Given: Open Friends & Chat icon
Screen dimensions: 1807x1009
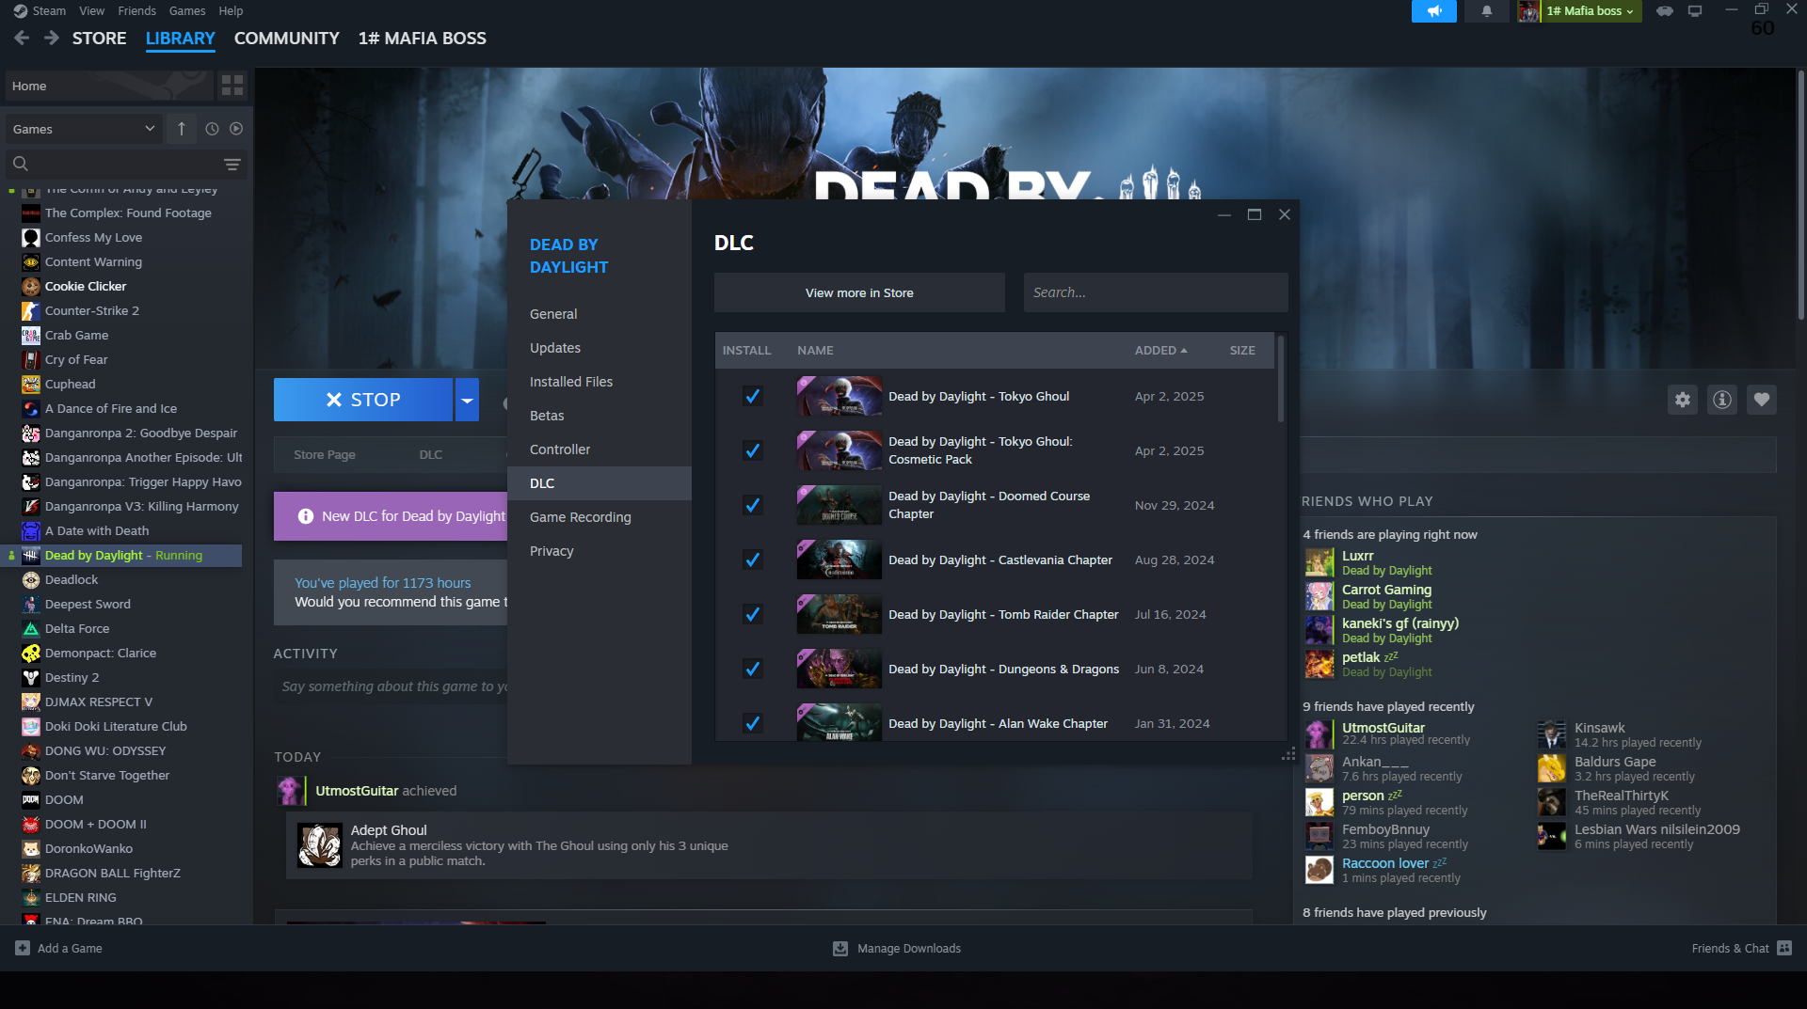Looking at the screenshot, I should [x=1784, y=948].
